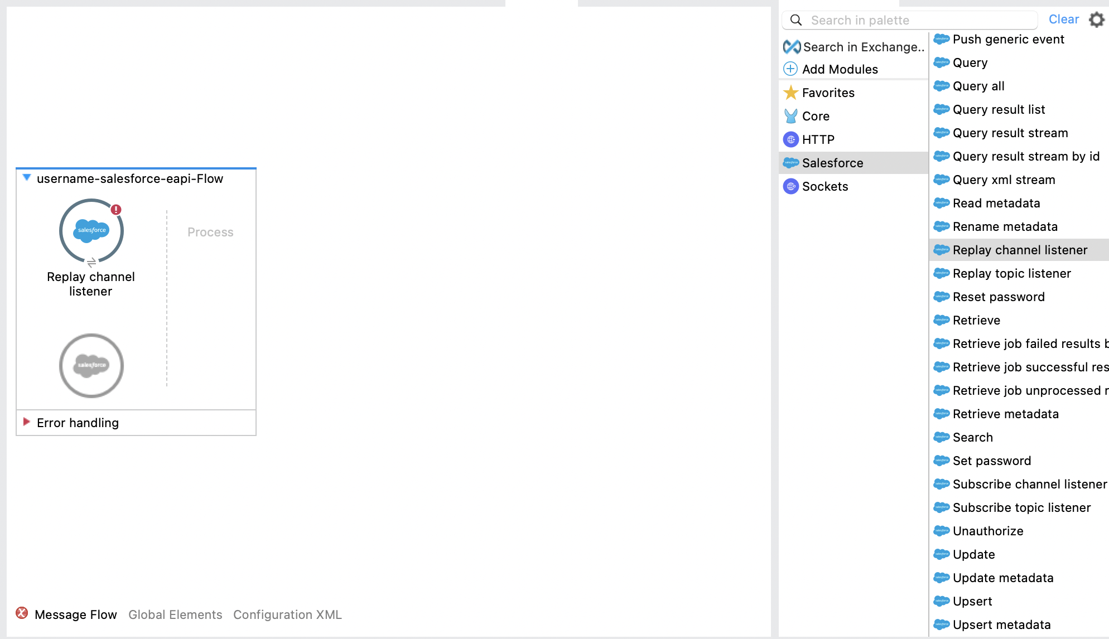Select Replay channel listener in palette

(1019, 250)
